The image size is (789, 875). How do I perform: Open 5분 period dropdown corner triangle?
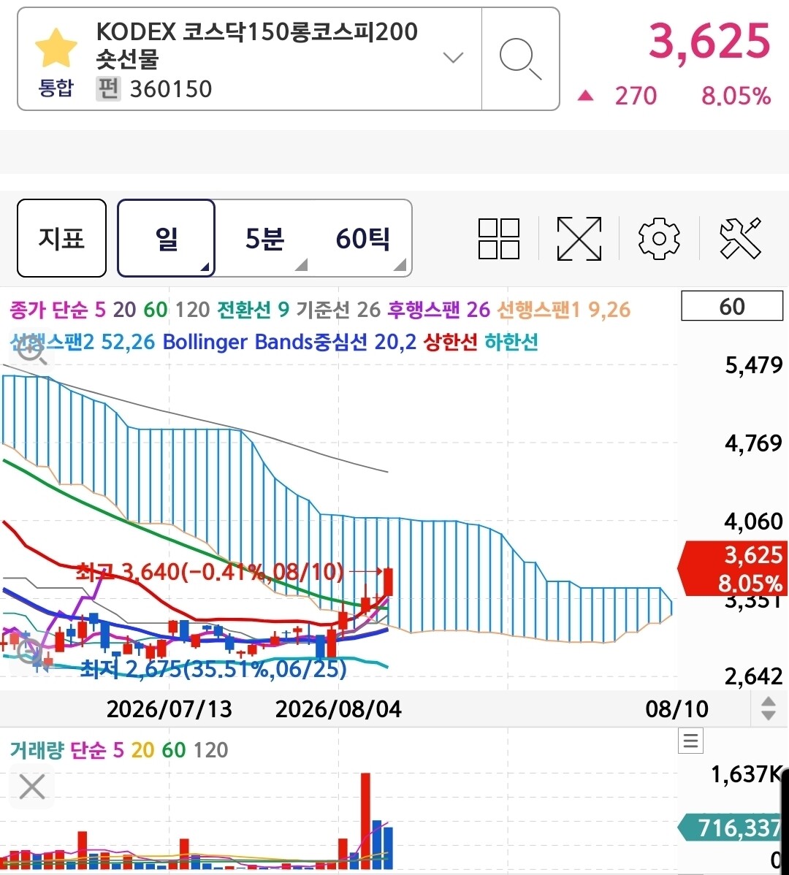[x=301, y=264]
